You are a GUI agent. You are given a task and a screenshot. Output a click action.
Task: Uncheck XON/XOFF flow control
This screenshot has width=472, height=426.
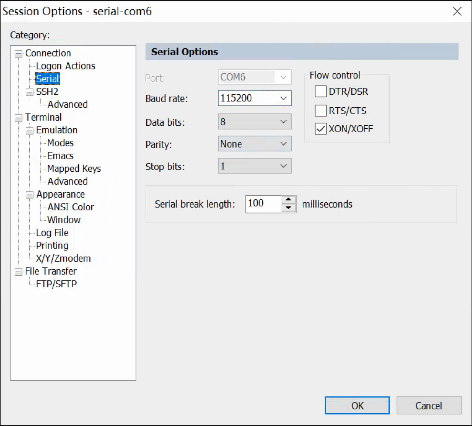pyautogui.click(x=321, y=129)
